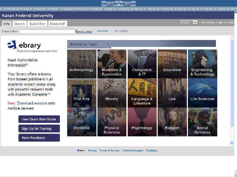Open the Law topic tile

172,93
